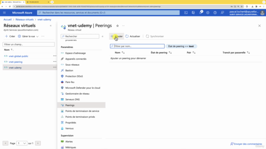266x149 pixels.
Task: Sort by État de peering column
Action: [161, 53]
